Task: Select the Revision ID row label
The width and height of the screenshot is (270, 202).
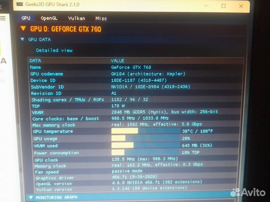Action: 46,94
